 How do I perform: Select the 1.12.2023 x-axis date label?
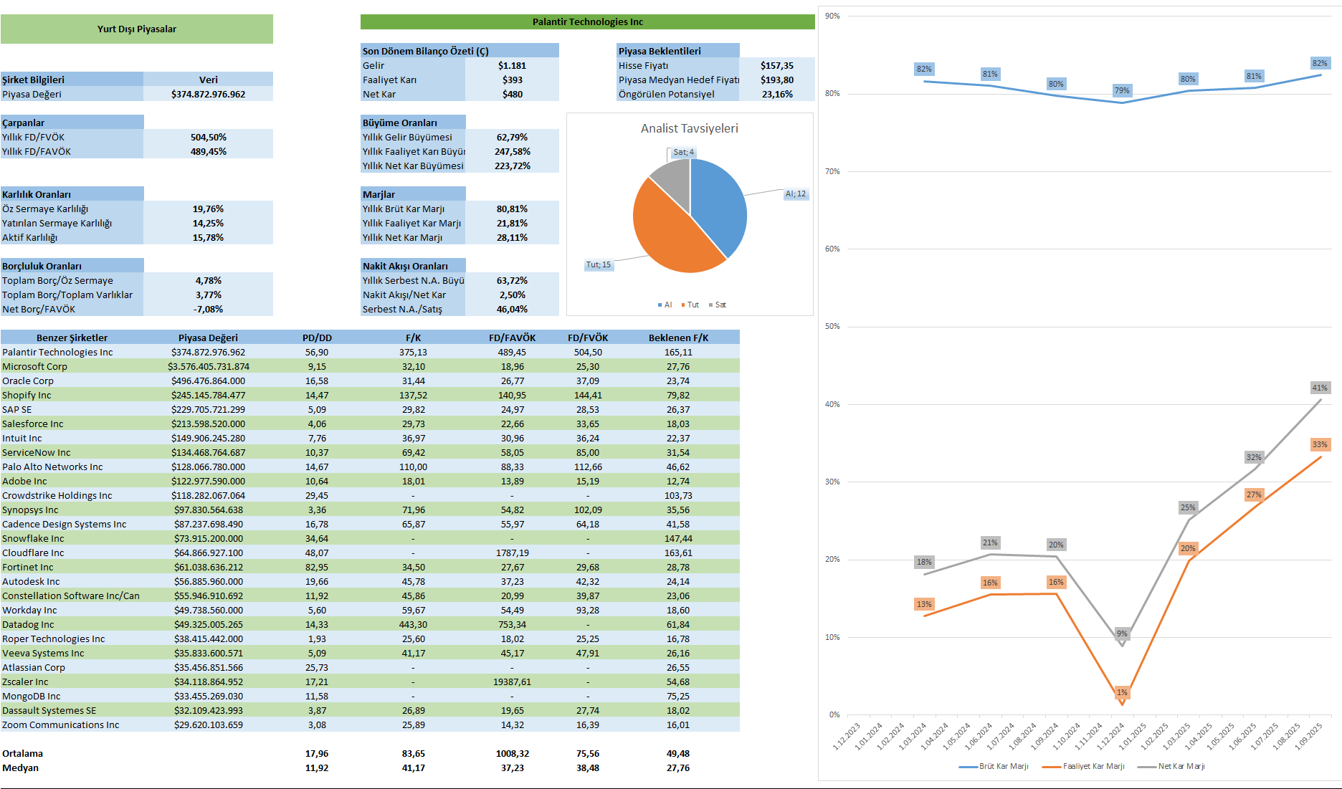[x=846, y=737]
